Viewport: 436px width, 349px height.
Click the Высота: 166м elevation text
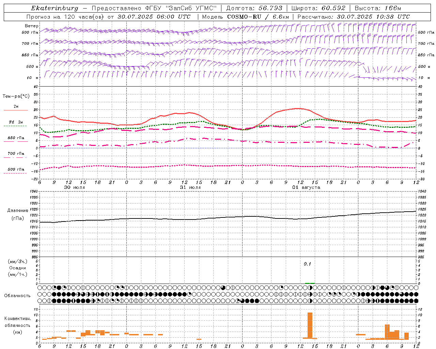click(x=378, y=8)
